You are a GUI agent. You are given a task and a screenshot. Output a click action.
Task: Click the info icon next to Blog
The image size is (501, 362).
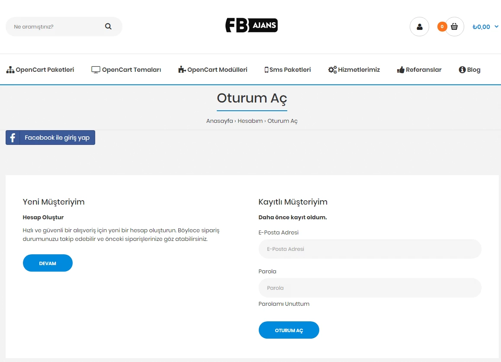(462, 70)
